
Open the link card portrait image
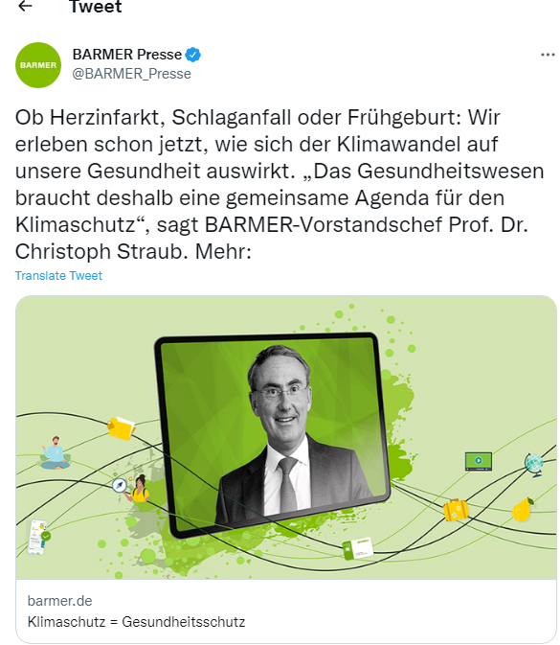[x=286, y=437]
